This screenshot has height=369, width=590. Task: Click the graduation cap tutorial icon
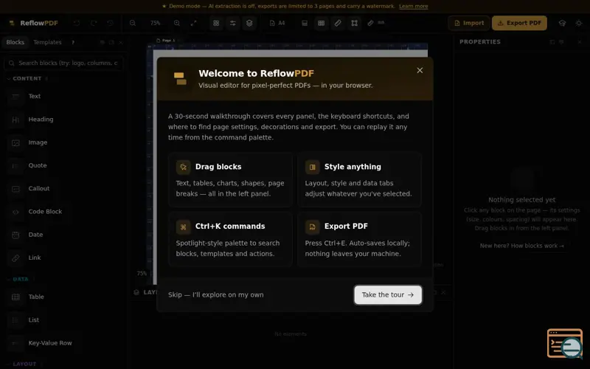point(562,23)
